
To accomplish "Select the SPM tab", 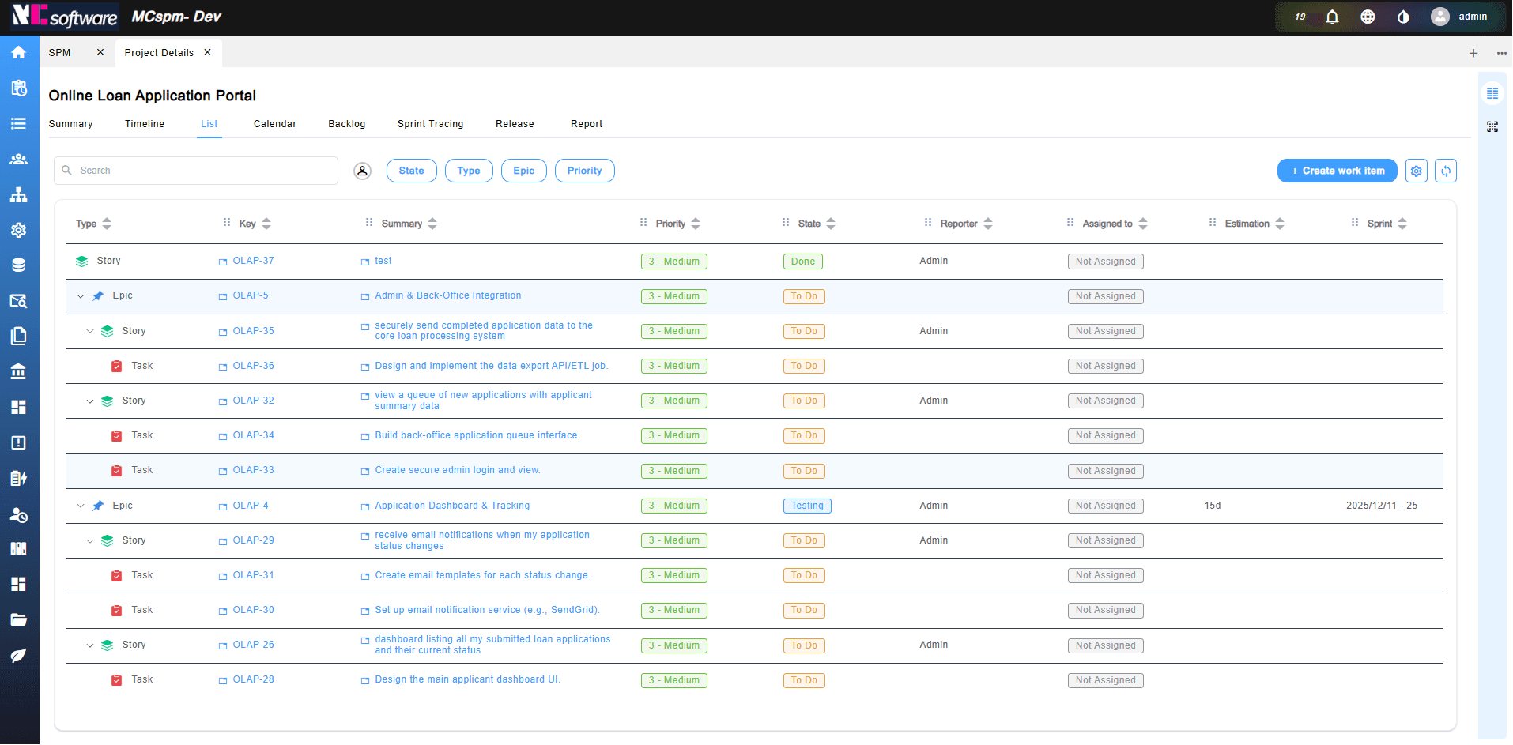I will [x=60, y=53].
